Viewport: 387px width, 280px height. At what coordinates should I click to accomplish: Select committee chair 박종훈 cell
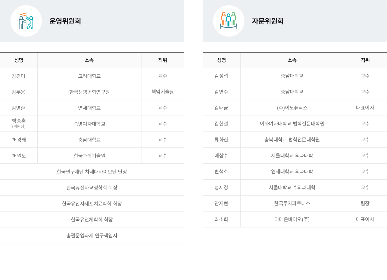point(19,123)
